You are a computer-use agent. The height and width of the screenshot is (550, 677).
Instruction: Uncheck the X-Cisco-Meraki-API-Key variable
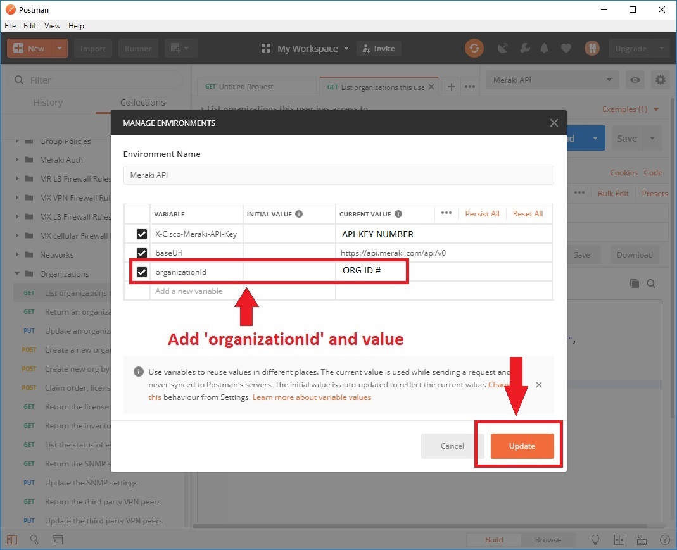[x=142, y=234]
